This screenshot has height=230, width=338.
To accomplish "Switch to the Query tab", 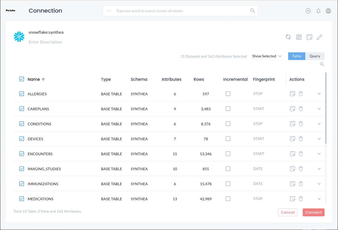I will point(315,56).
